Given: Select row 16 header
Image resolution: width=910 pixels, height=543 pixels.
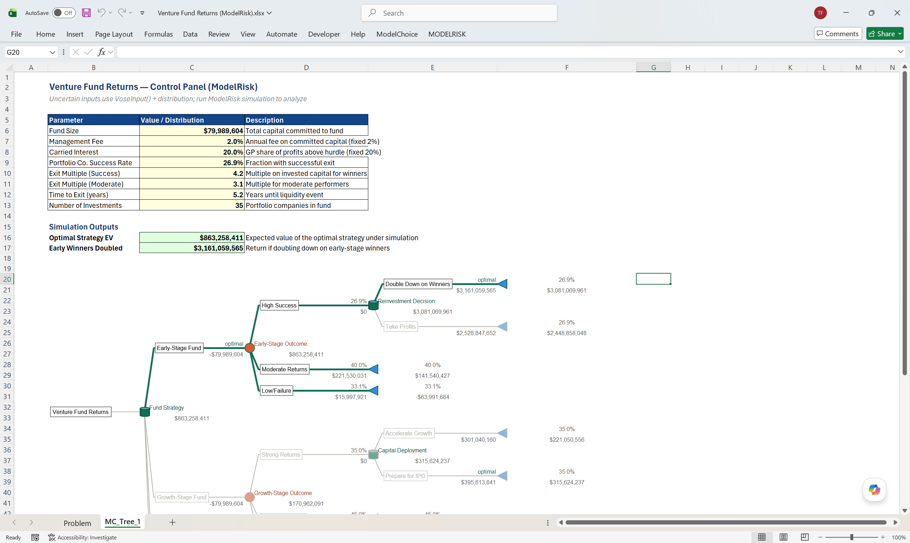Looking at the screenshot, I should point(7,237).
